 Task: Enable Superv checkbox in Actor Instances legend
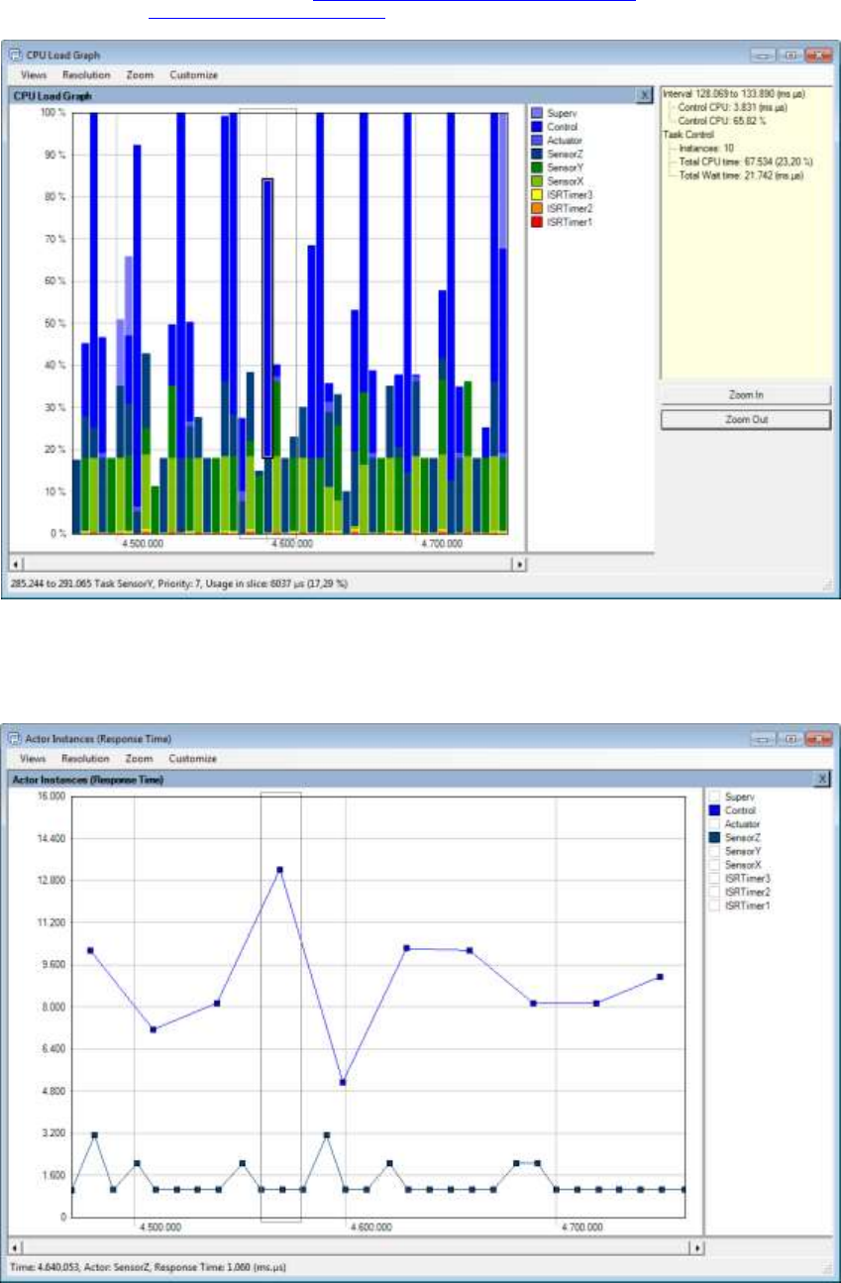click(714, 797)
